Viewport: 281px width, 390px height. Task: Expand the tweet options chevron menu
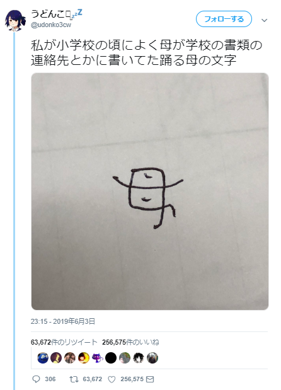[265, 20]
